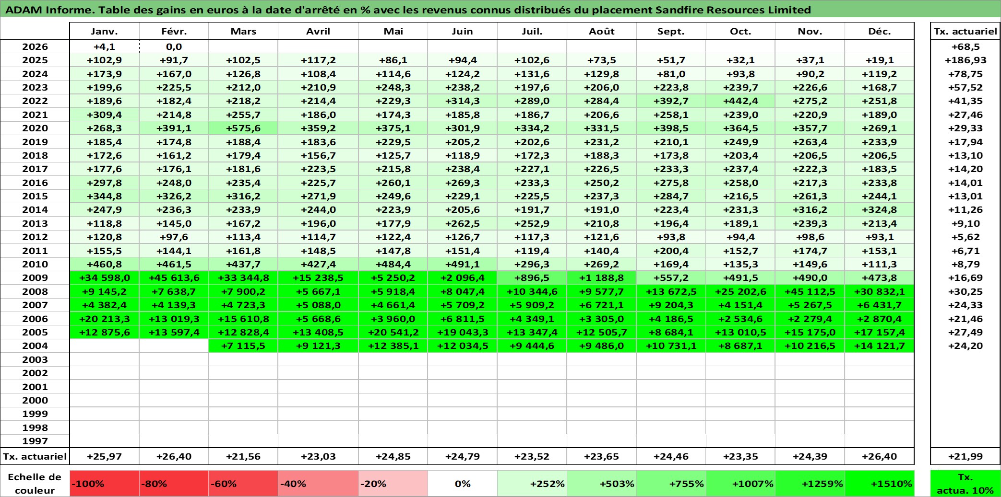Viewport: 1001px width, 497px height.
Task: Select the 2026 row label
Action: 35,46
